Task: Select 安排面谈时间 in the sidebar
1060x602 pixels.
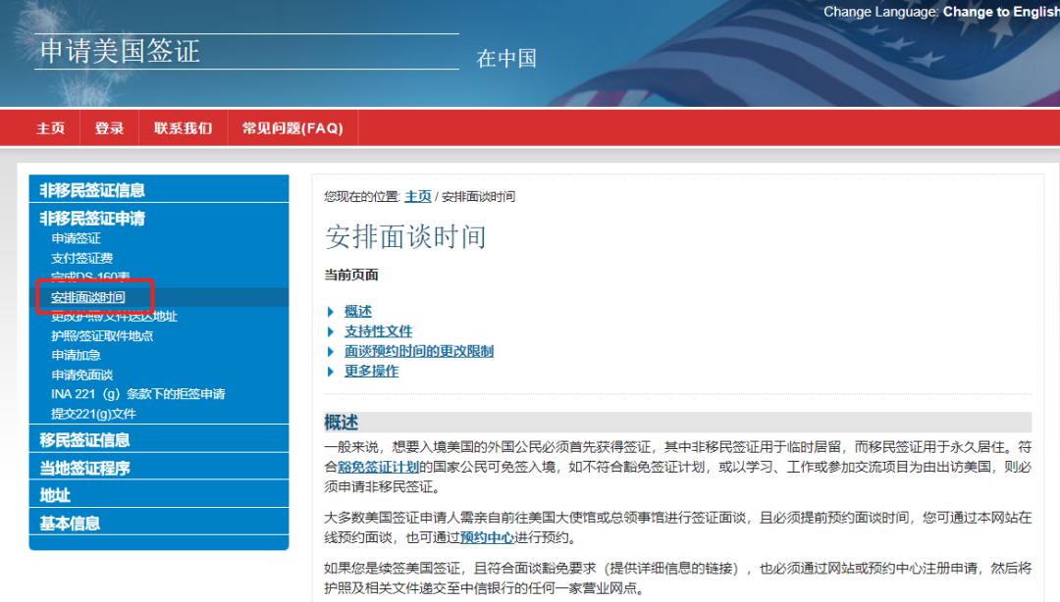Action: click(x=88, y=297)
